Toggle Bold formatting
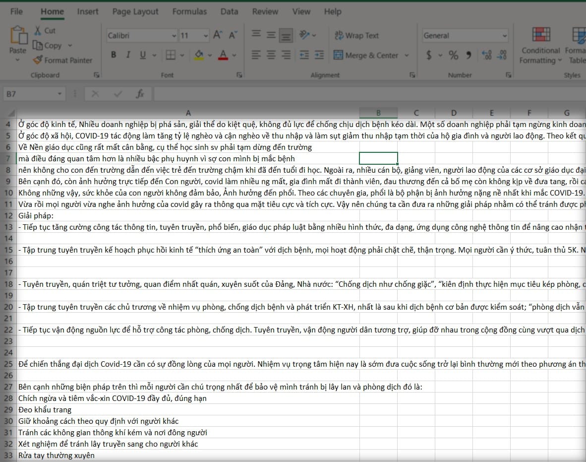Screen dimensions: 586x462 point(114,55)
